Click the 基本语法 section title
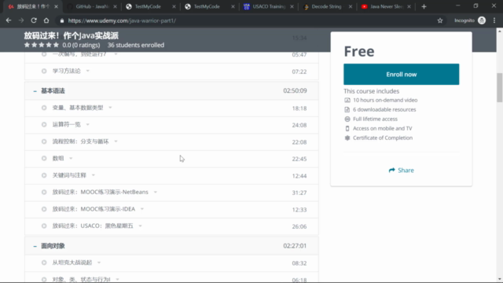Viewport: 503px width, 283px height. 53,91
